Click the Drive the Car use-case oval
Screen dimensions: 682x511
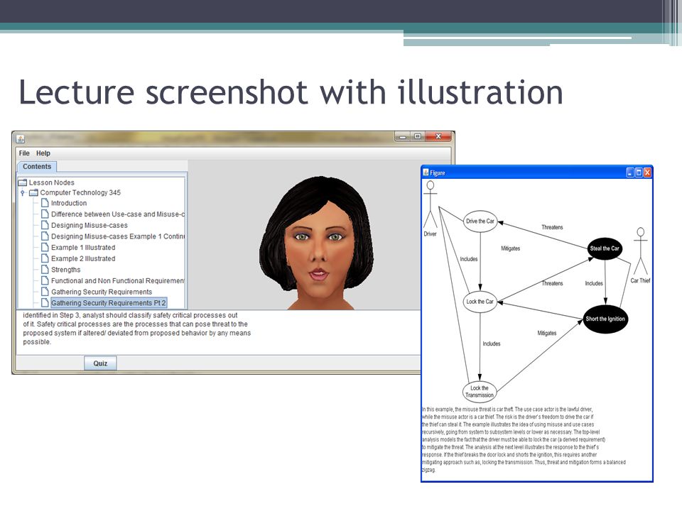pos(480,221)
